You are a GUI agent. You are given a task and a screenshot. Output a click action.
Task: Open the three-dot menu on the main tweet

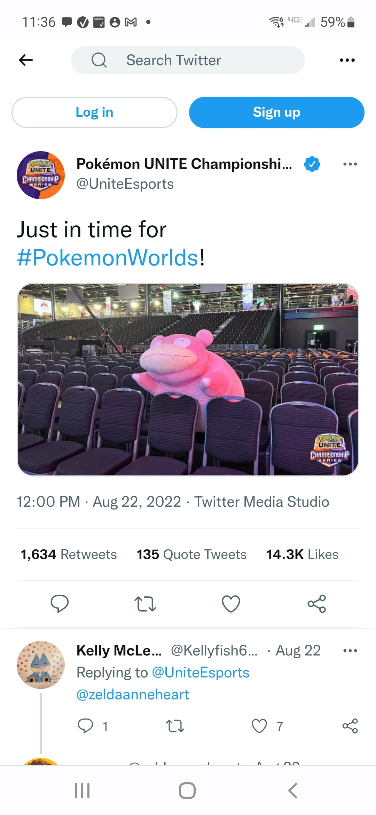click(x=350, y=164)
